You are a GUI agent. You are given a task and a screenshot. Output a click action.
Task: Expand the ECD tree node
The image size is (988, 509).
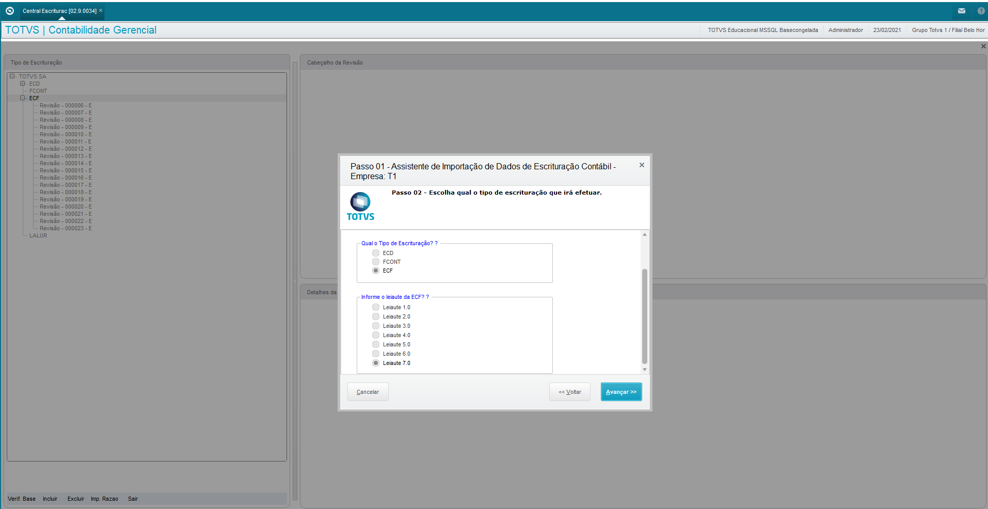coord(22,84)
